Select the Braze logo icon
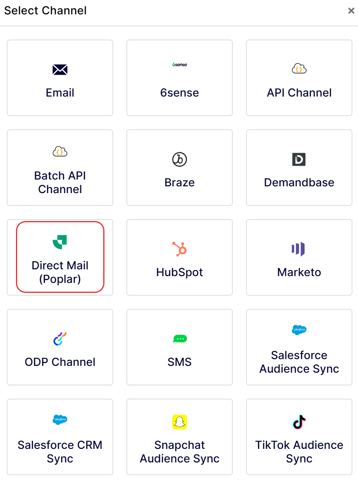The height and width of the screenshot is (480, 358). (x=179, y=160)
